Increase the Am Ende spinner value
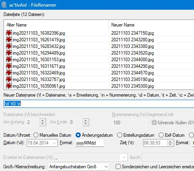The width and height of the screenshot is (194, 171). (86, 121)
